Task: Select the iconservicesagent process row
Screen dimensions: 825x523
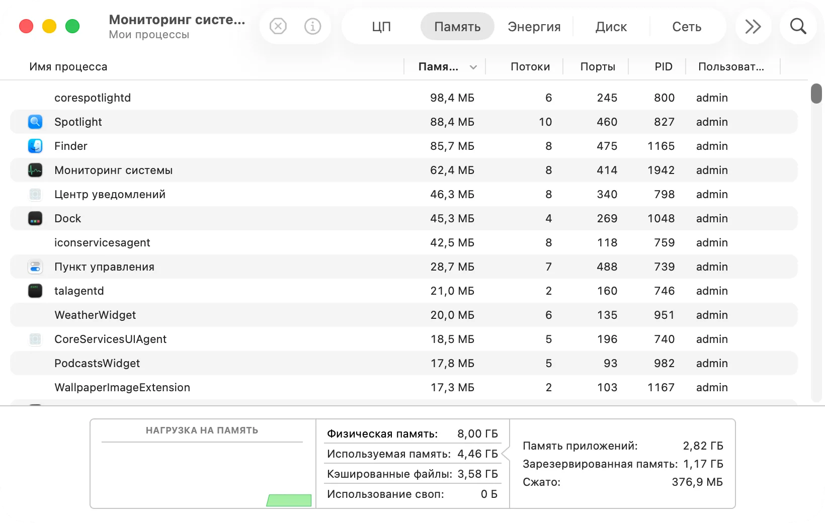Action: pos(404,242)
